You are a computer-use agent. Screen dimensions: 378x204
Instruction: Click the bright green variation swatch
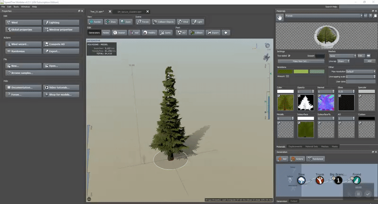[300, 71]
